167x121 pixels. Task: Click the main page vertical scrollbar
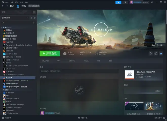pos(166,17)
